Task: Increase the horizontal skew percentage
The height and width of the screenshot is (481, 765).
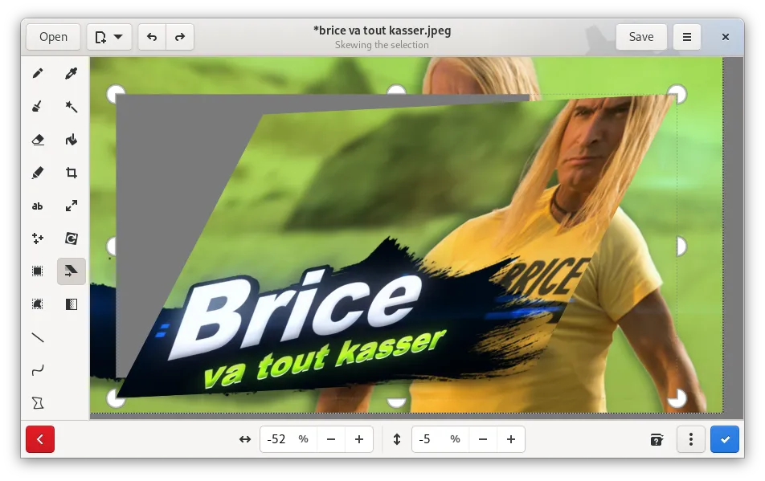Action: coord(359,439)
